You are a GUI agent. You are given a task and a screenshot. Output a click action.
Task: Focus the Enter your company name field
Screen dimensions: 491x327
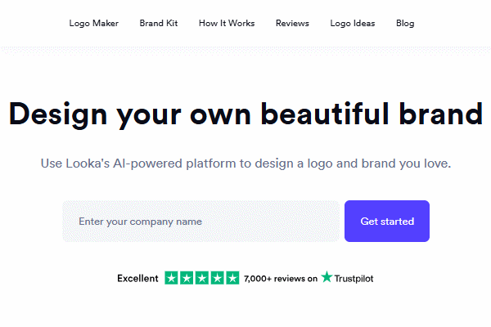200,222
